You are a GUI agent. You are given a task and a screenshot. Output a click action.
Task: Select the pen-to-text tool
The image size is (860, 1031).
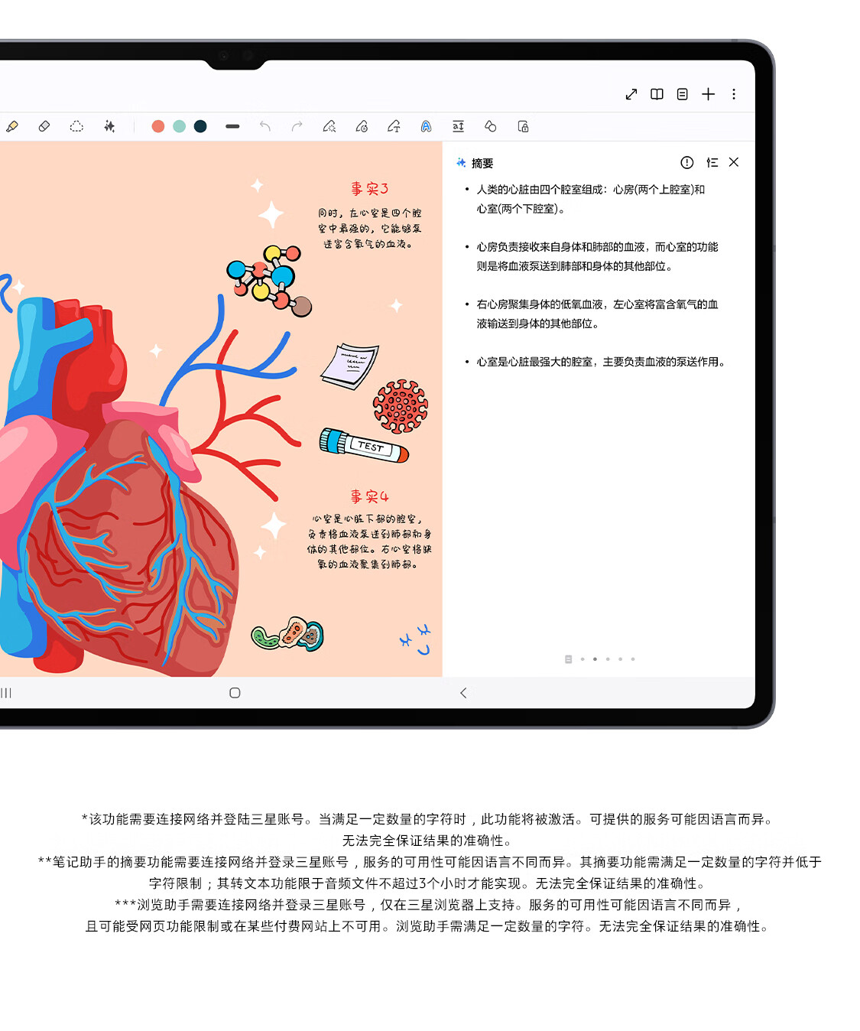point(394,126)
